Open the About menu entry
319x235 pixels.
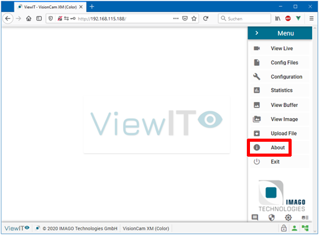[280, 147]
